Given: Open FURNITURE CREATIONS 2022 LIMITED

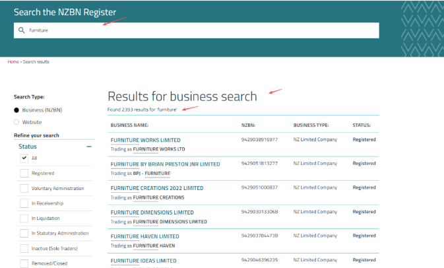Looking at the screenshot, I should [155, 188].
